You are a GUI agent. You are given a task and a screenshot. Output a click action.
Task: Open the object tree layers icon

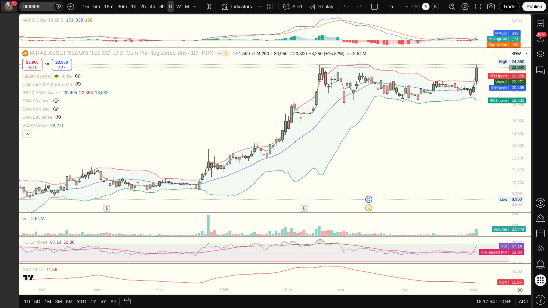pyautogui.click(x=540, y=54)
